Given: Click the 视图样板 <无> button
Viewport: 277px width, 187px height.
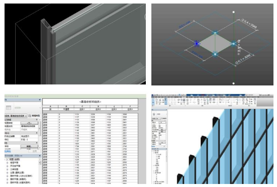Looking at the screenshot, I should (29, 123).
